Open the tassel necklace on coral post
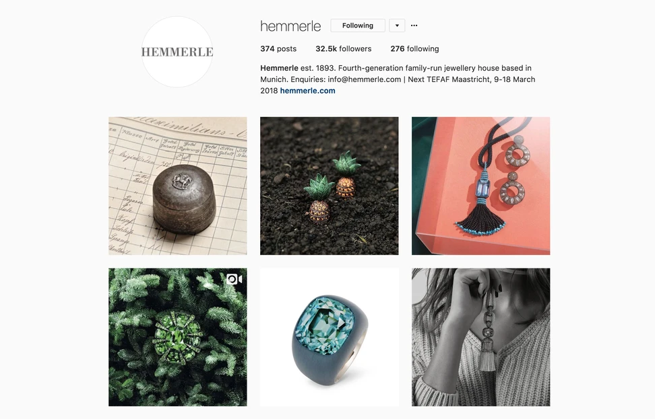Screen dimensions: 655x419 point(481,186)
